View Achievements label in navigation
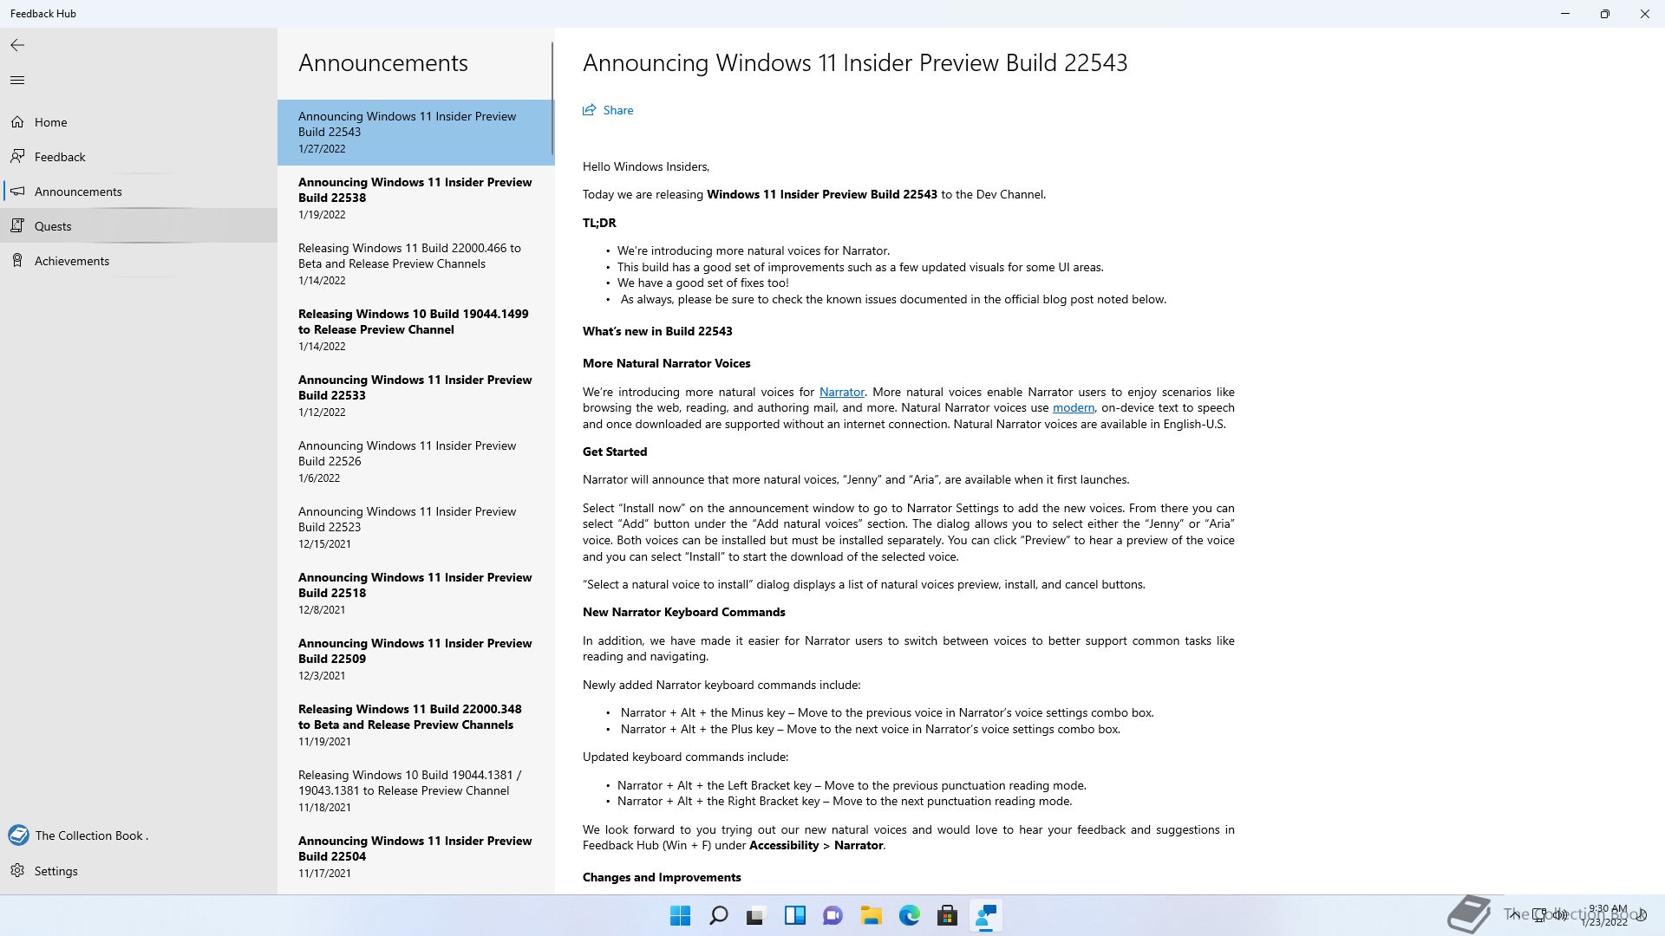Viewport: 1665px width, 936px height. pos(72,261)
